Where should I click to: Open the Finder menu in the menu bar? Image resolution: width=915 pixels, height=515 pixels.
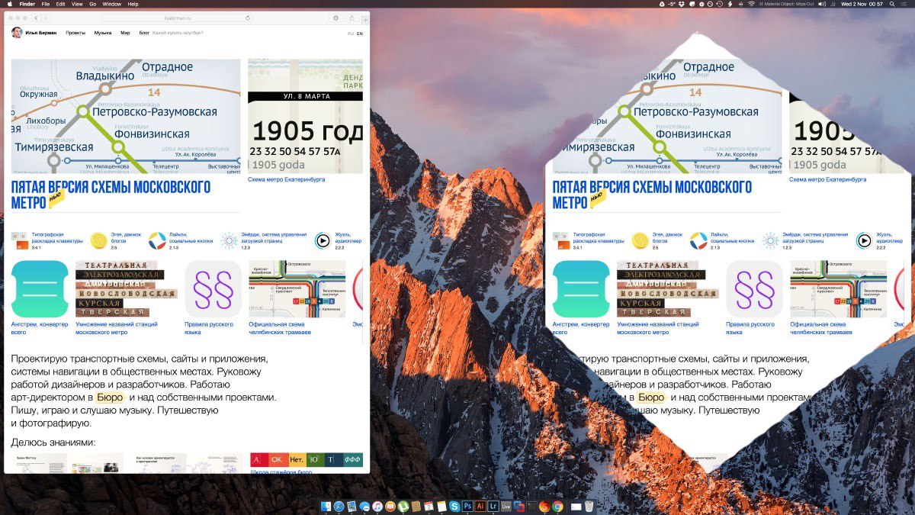26,4
